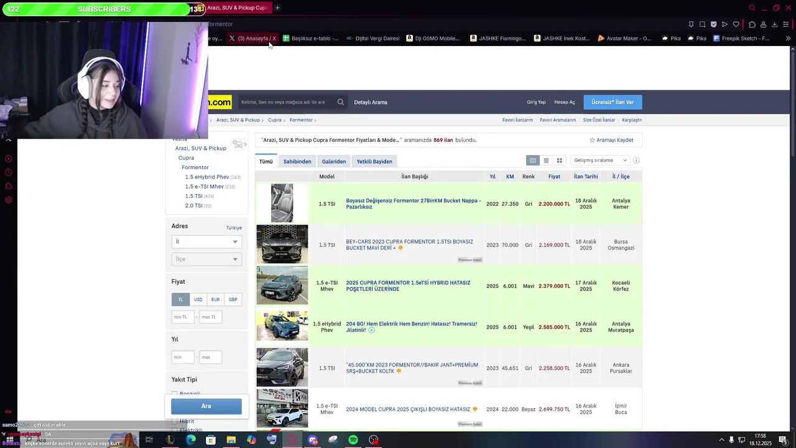Sort listings by the KM column header

[510, 177]
